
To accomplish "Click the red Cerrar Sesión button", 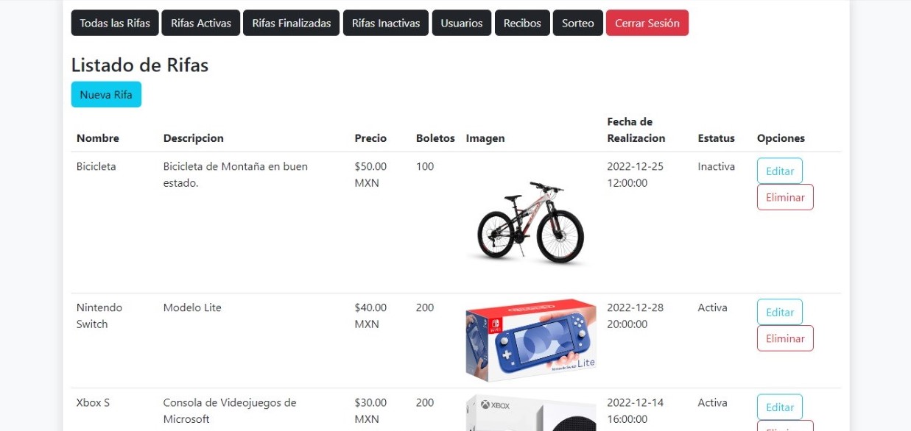I will click(647, 23).
